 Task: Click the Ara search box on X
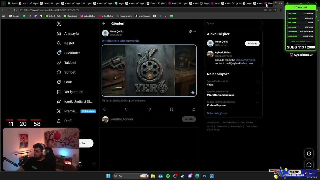233,23
